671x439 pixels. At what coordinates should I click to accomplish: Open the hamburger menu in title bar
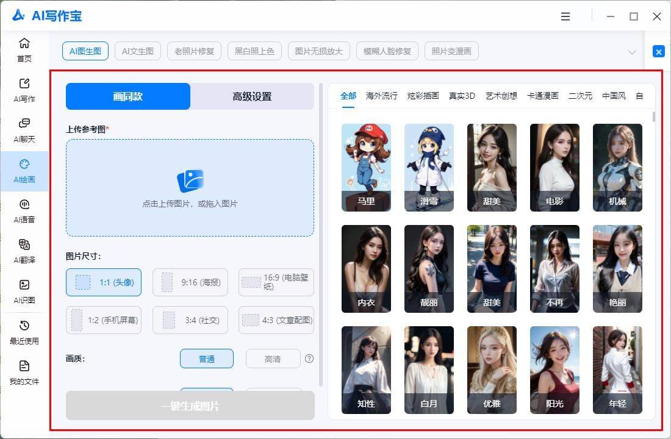coord(565,16)
